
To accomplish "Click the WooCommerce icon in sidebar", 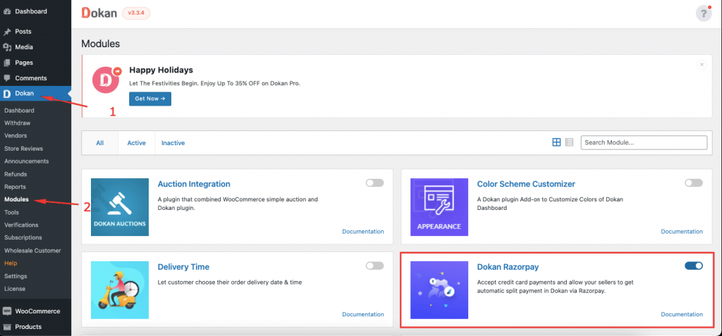I will pyautogui.click(x=7, y=311).
